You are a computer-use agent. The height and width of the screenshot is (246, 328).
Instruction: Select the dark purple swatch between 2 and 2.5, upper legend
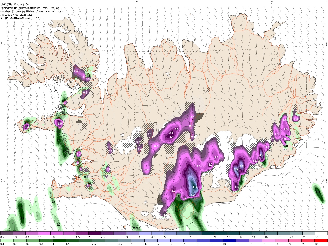94,233
